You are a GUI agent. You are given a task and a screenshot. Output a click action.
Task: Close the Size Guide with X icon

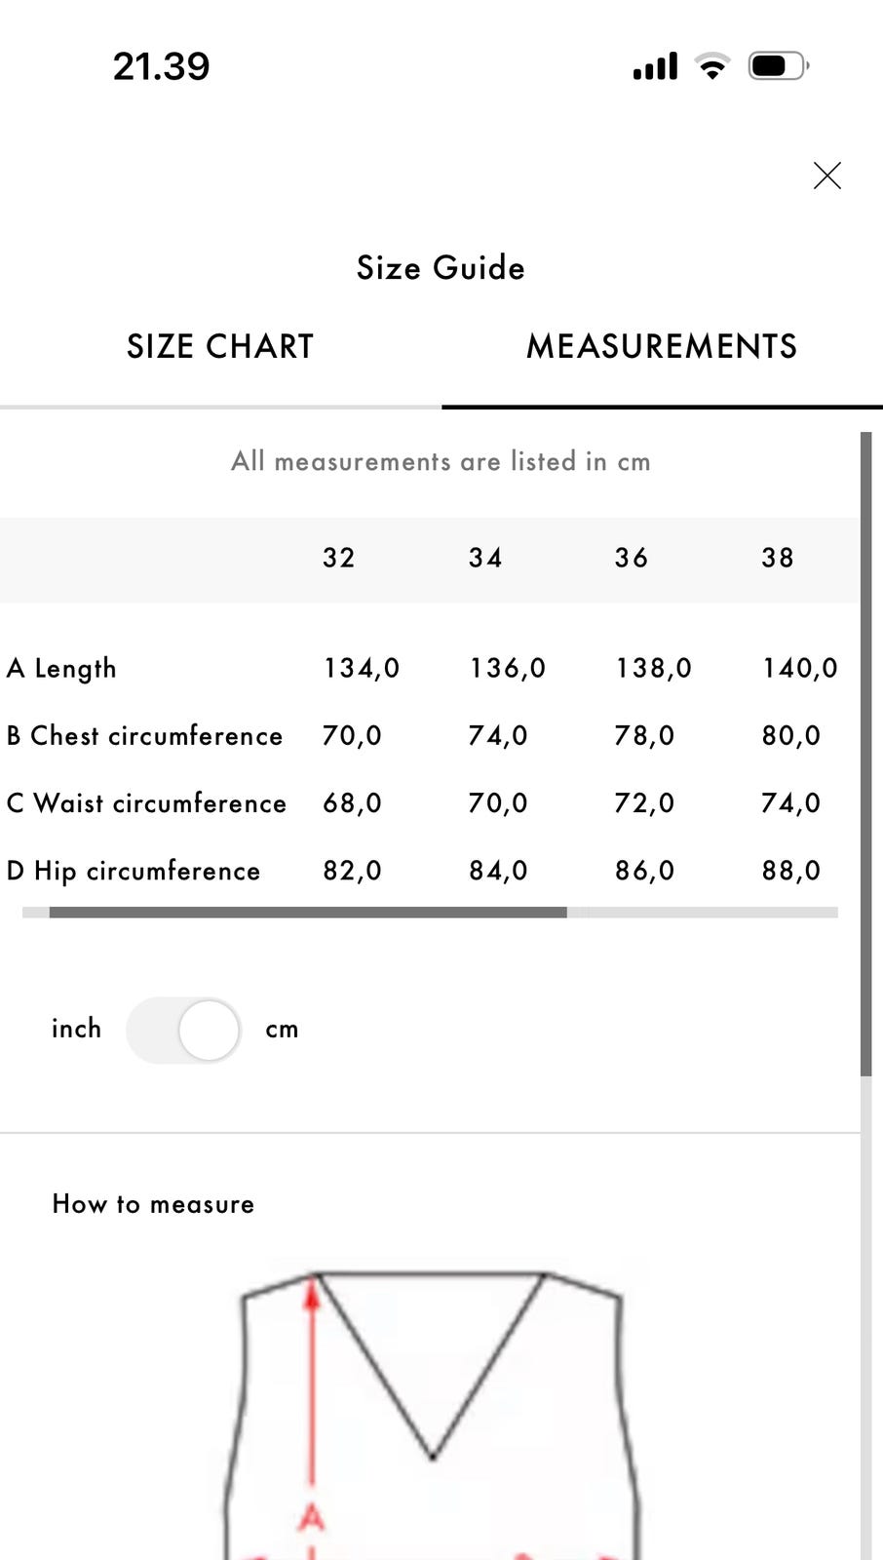click(x=826, y=175)
